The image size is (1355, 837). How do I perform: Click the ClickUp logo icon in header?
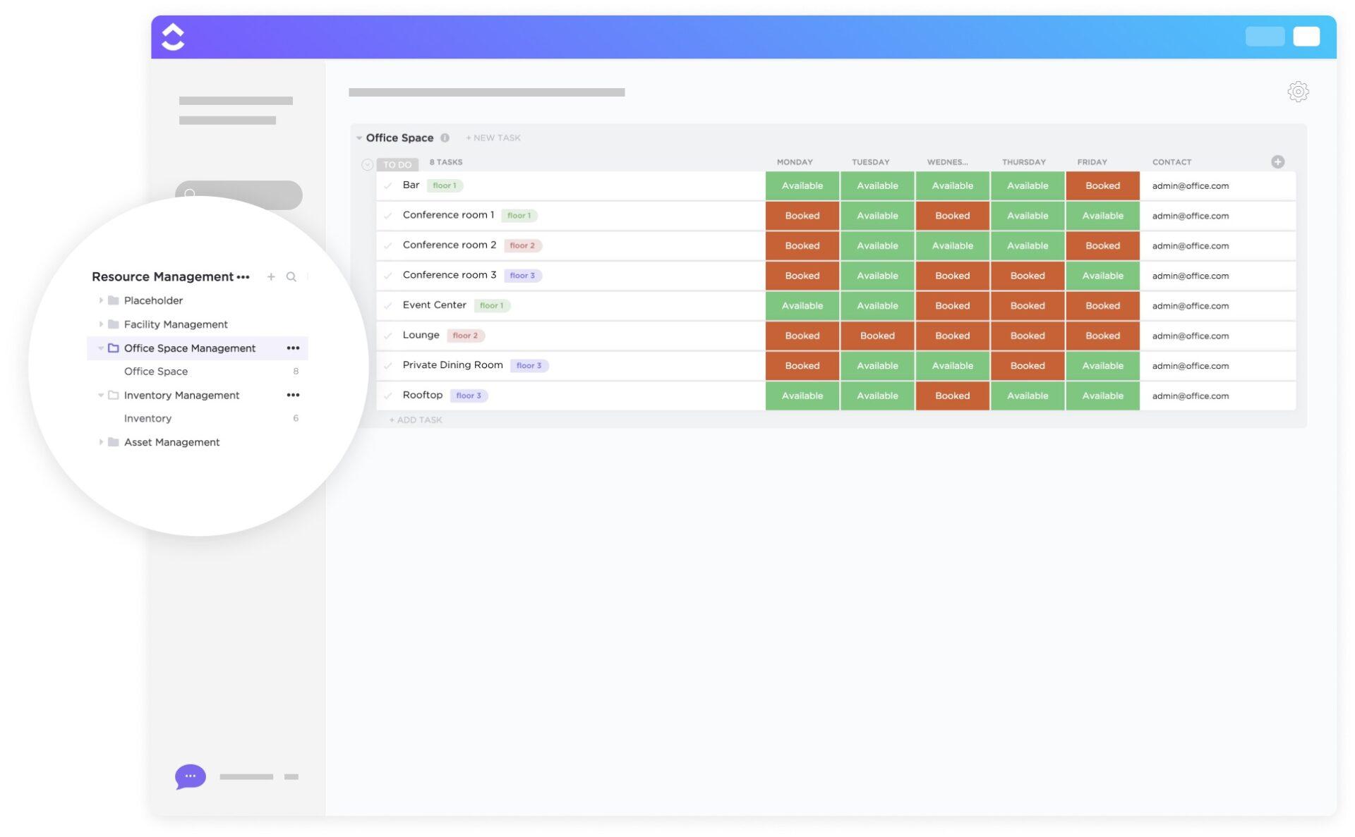point(172,36)
